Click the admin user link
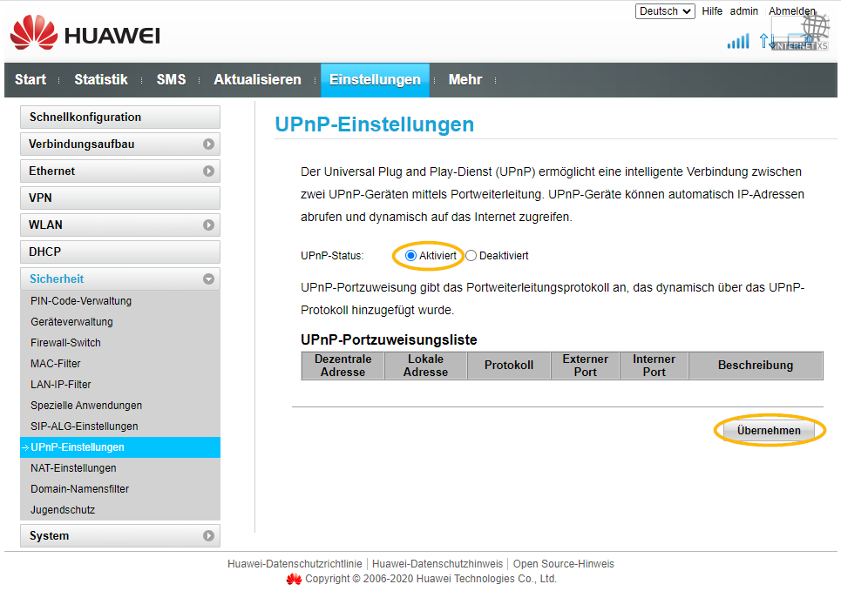 tap(744, 11)
